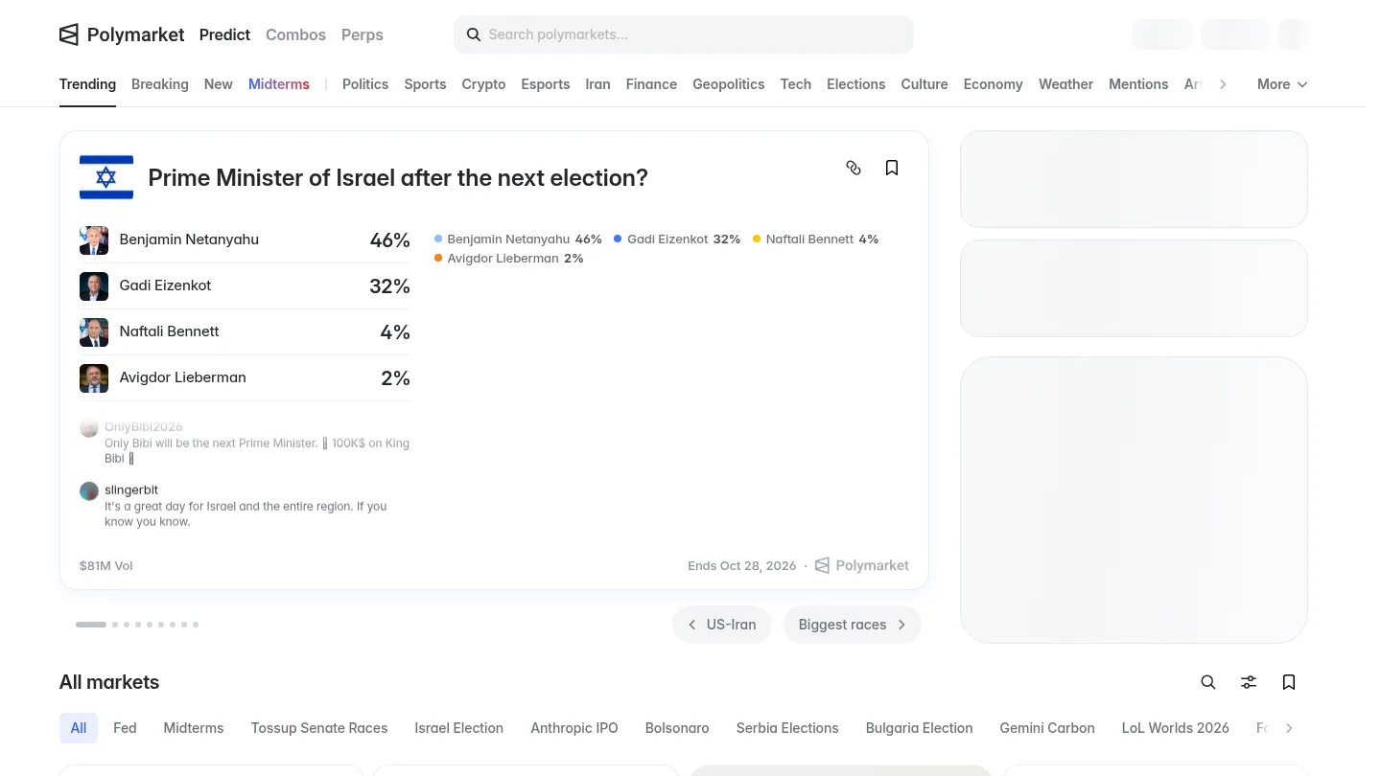Select the All filter chip
Screen dimensions: 1381x776
[79, 728]
